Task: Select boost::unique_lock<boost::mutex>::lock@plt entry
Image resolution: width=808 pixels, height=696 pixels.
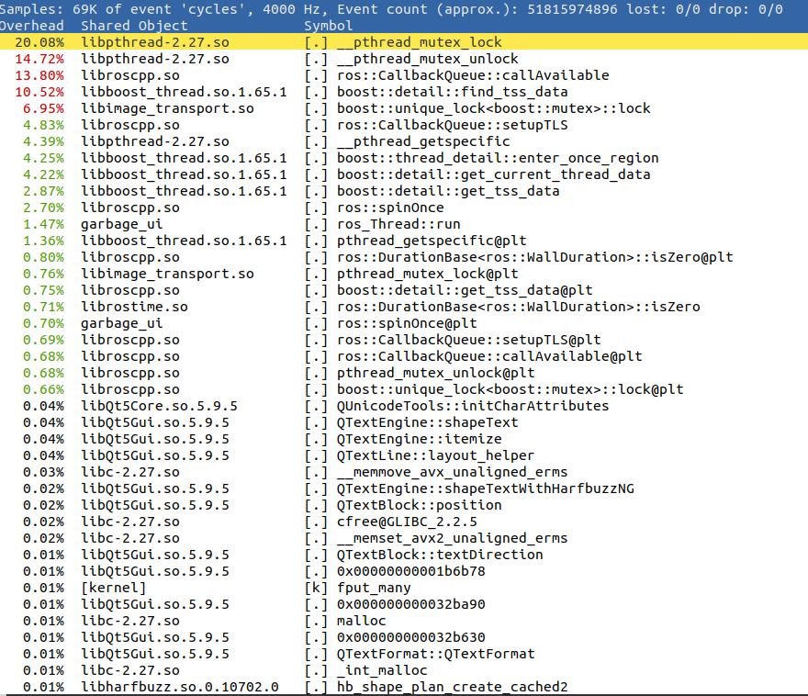Action: coord(404,389)
